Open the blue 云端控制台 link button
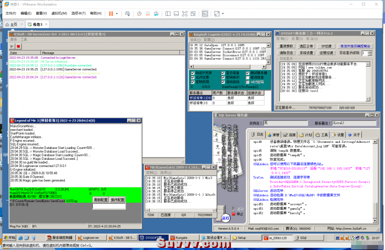This screenshot has height=250, width=385. pyautogui.click(x=355, y=46)
